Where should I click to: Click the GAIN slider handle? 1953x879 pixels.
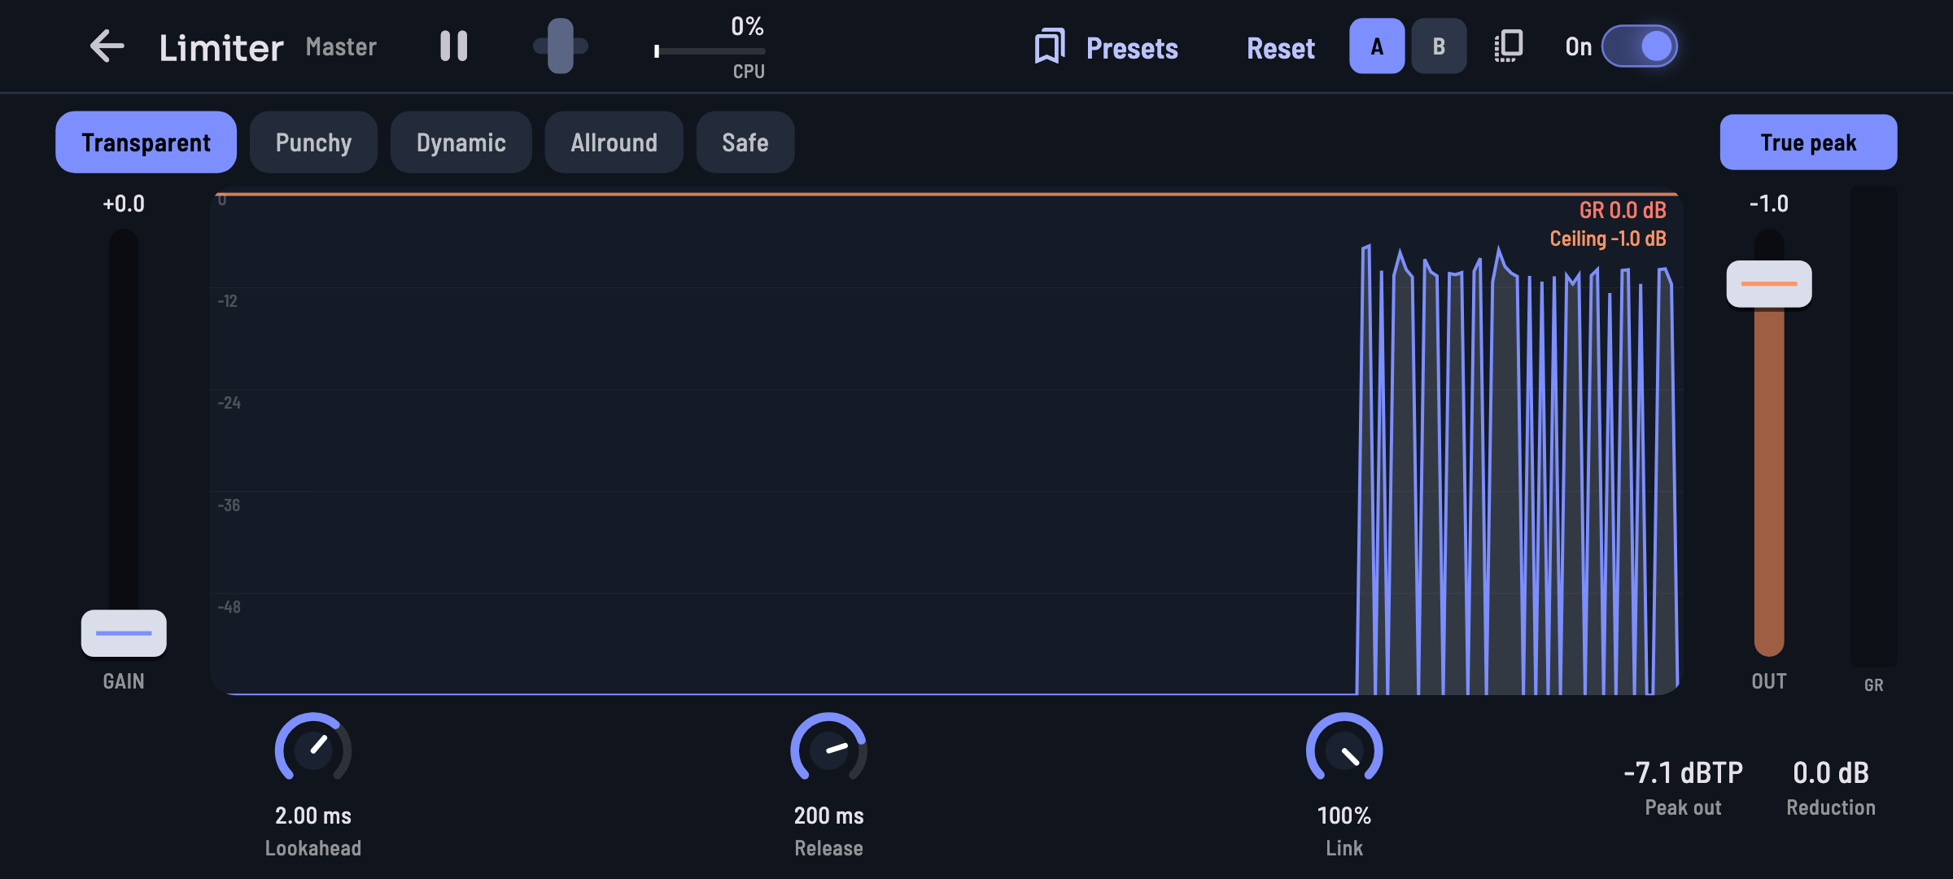click(x=124, y=633)
